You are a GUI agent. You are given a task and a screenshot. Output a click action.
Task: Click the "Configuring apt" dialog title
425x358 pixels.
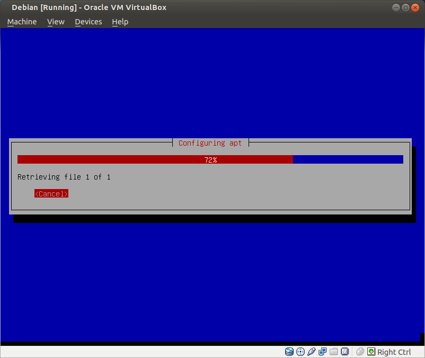pos(210,143)
